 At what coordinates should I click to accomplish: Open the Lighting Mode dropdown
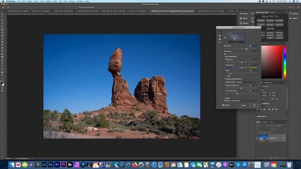coord(246,82)
